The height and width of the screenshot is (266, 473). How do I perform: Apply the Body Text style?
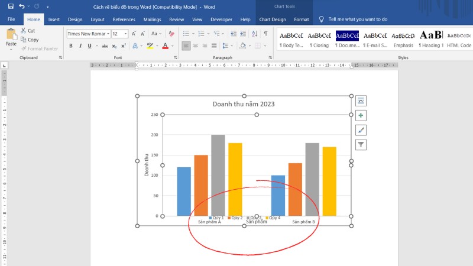tap(291, 40)
